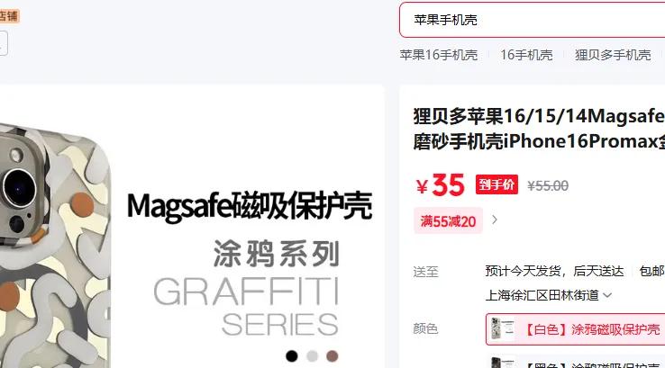Open the 狸贝多手机壳 search suggestion
The width and height of the screenshot is (665, 368).
[x=613, y=55]
